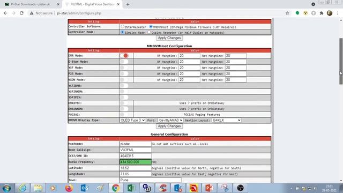The image size is (343, 193).
Task: Click the Town field containing Pune
Action: pyautogui.click(x=150, y=180)
